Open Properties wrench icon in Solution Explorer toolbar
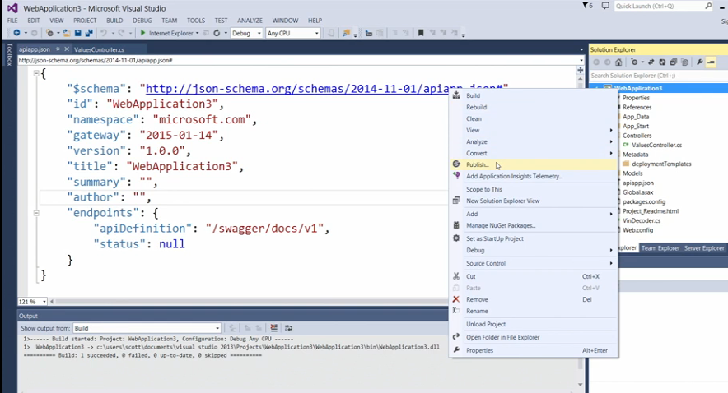Image resolution: width=728 pixels, height=393 pixels. point(699,62)
